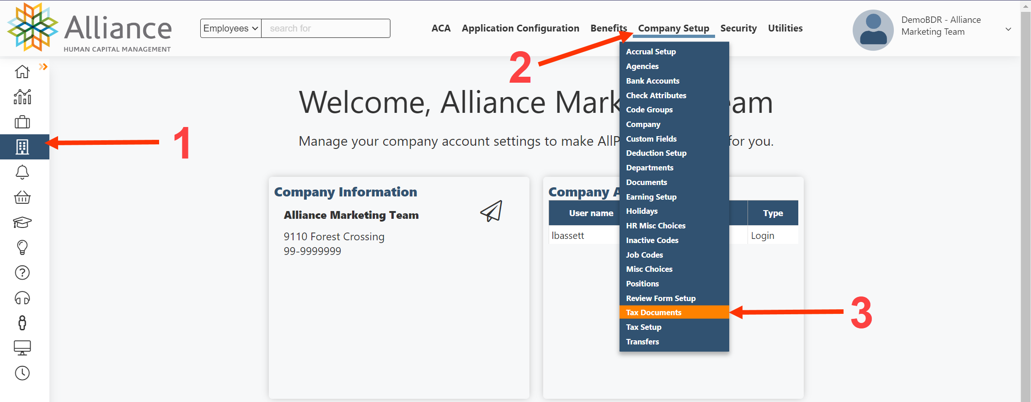Click the 9110 Forest Crossing address
Image resolution: width=1031 pixels, height=402 pixels.
[334, 237]
